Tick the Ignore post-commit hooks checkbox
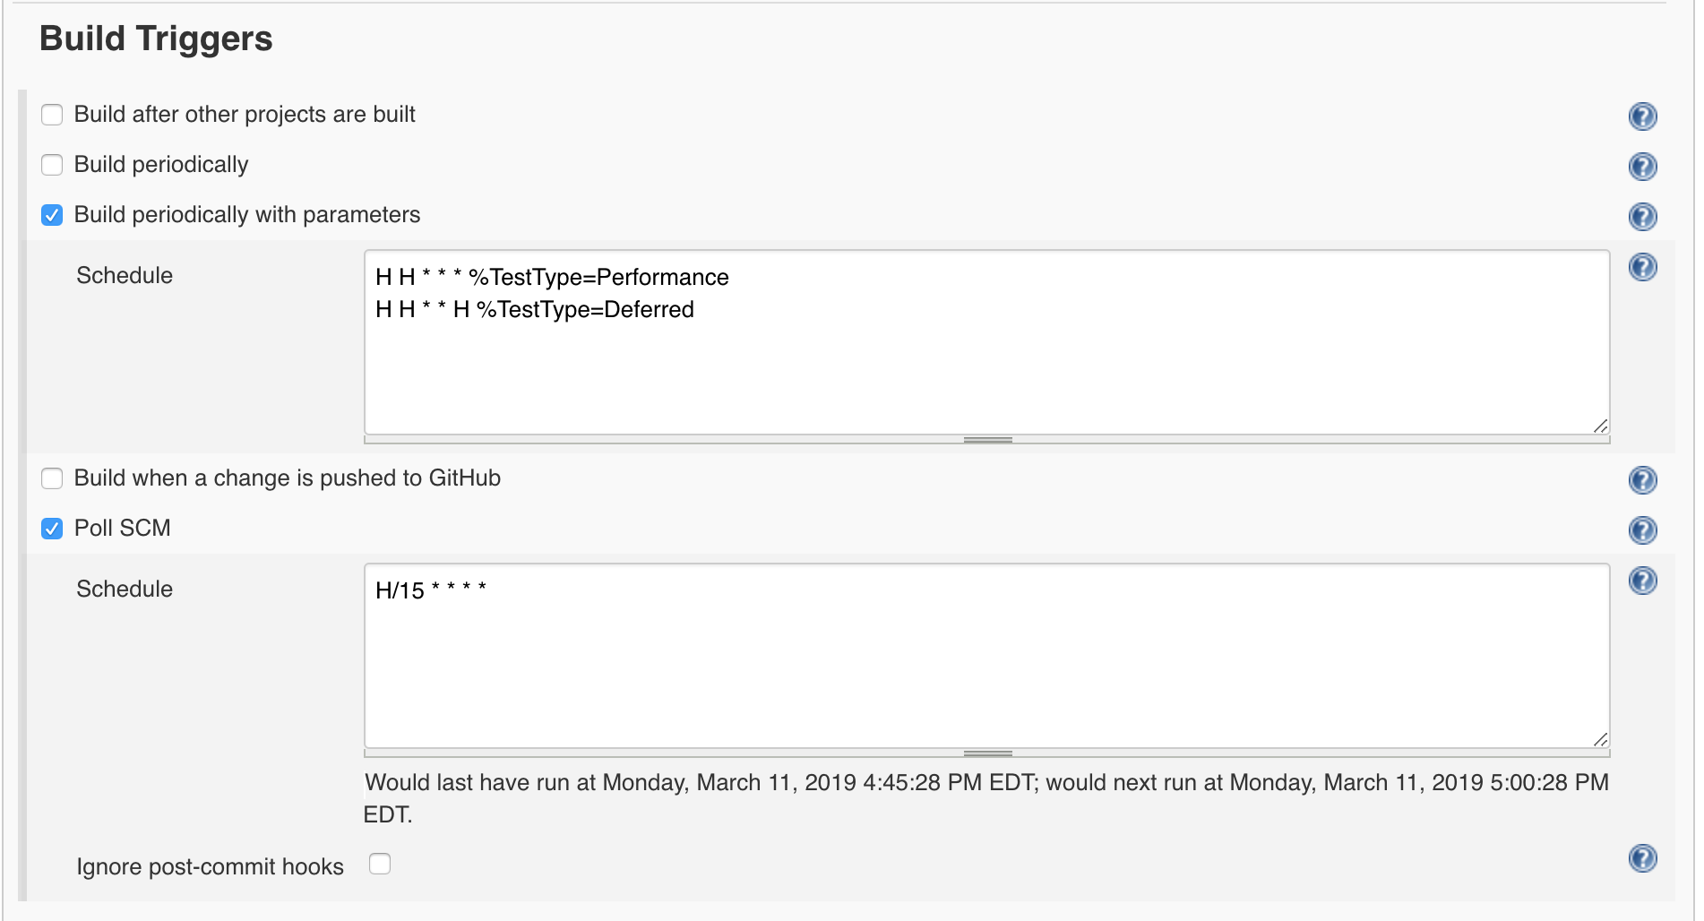This screenshot has height=921, width=1704. pos(380,864)
